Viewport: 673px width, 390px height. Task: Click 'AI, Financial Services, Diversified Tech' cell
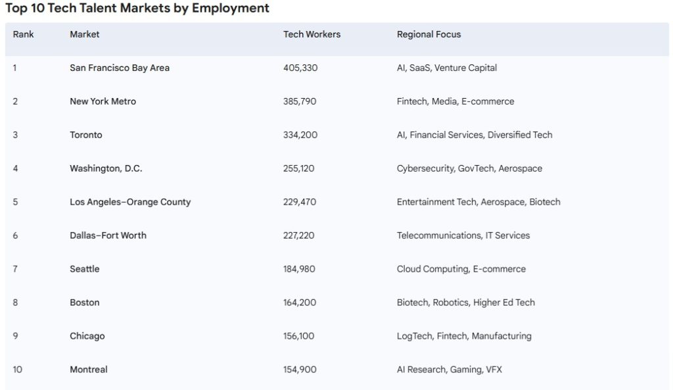coord(475,135)
